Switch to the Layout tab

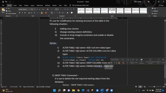[x=32, y=5]
